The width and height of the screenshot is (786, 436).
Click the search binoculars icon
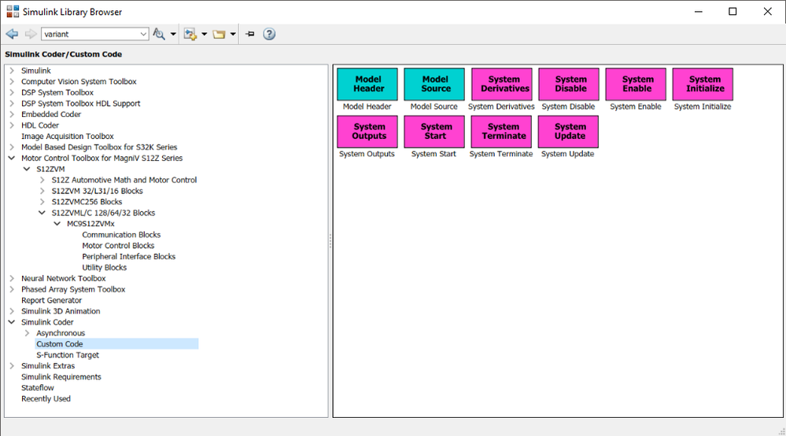(159, 34)
